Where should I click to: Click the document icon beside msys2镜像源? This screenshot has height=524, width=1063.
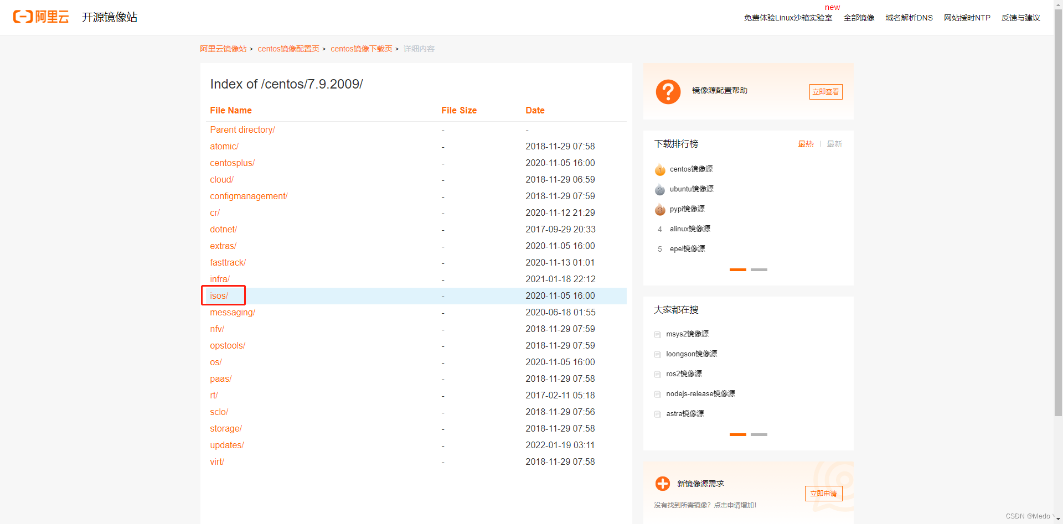point(658,334)
